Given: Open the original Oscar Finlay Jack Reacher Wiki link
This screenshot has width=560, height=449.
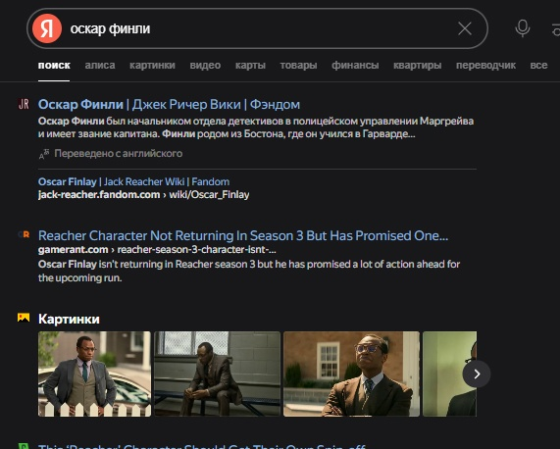Looking at the screenshot, I should pyautogui.click(x=133, y=181).
